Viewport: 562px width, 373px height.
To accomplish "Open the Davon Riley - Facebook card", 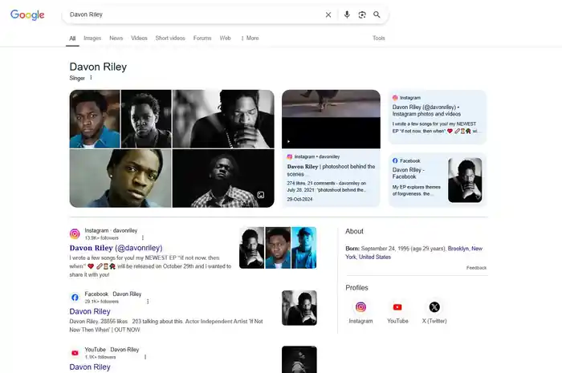I will pos(438,180).
